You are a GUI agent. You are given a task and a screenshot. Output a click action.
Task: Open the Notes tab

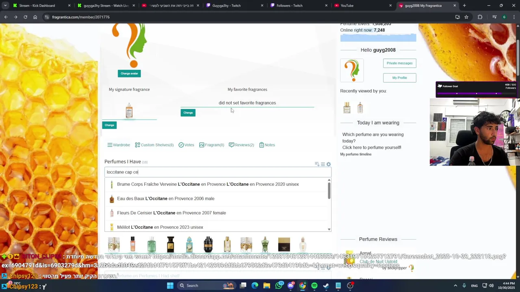267,145
